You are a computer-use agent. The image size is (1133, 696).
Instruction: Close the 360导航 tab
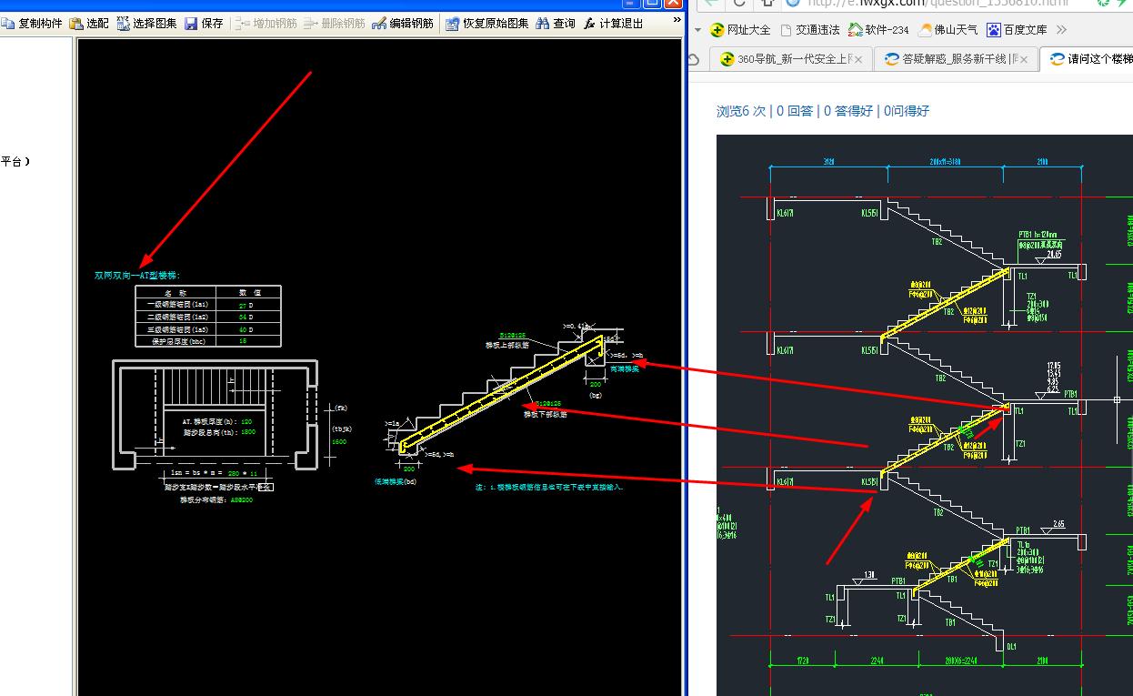pyautogui.click(x=858, y=59)
